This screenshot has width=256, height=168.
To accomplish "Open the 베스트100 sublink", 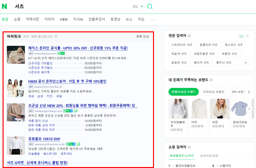I will (50, 154).
